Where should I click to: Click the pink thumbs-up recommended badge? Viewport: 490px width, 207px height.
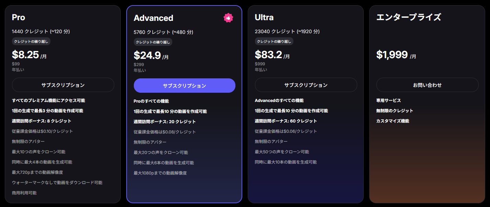click(228, 18)
